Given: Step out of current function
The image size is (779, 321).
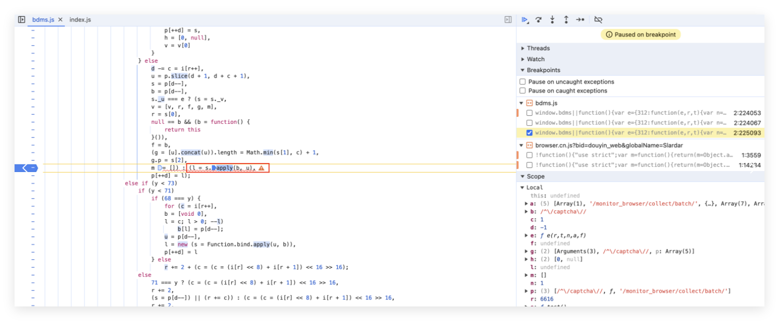Looking at the screenshot, I should (x=566, y=20).
